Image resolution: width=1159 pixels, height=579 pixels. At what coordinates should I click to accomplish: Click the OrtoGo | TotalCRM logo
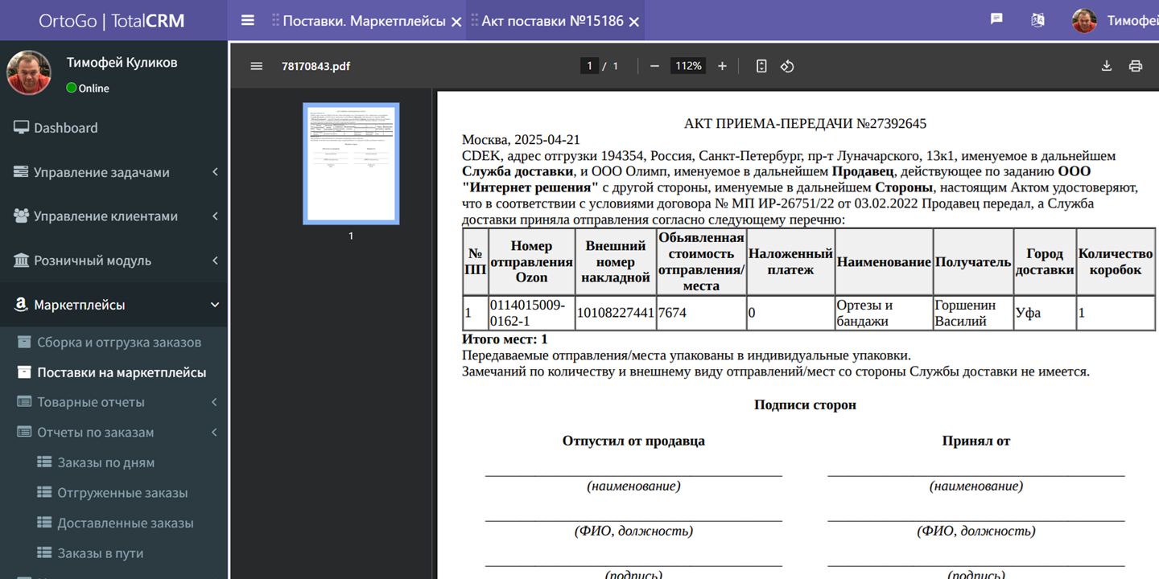112,21
